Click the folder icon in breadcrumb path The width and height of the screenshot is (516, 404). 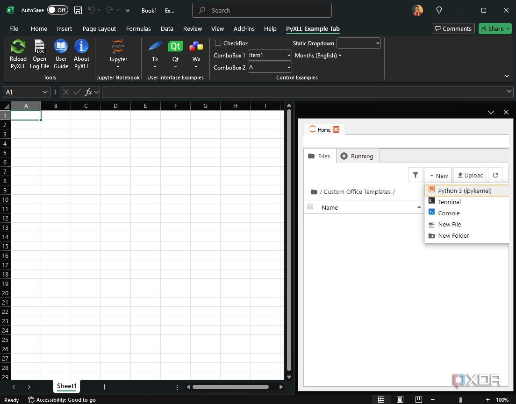tap(314, 191)
